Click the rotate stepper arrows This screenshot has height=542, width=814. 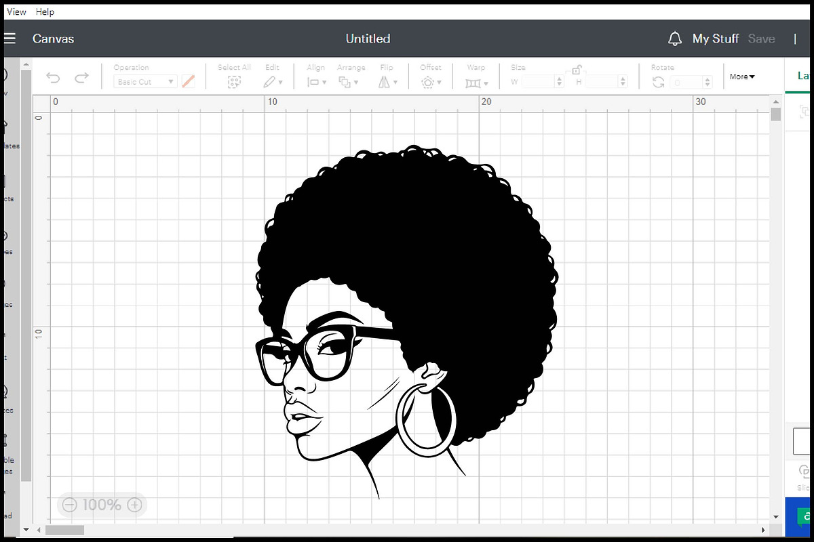[708, 82]
